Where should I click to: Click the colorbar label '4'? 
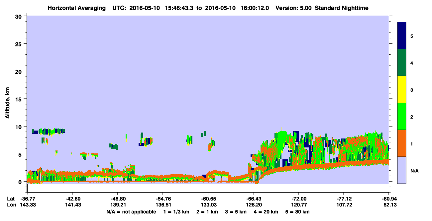tap(412, 63)
